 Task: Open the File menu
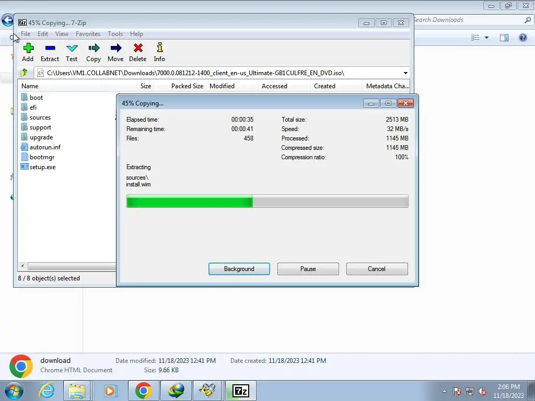coord(26,34)
